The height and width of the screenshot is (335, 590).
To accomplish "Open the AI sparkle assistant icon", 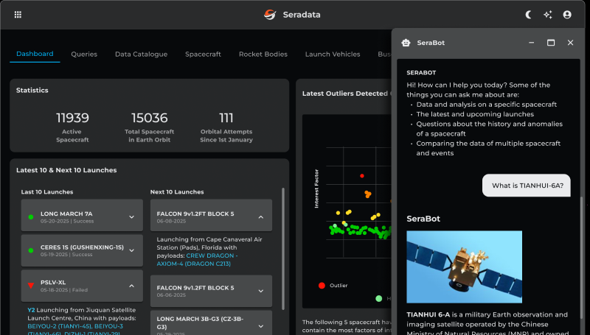I will [x=548, y=15].
